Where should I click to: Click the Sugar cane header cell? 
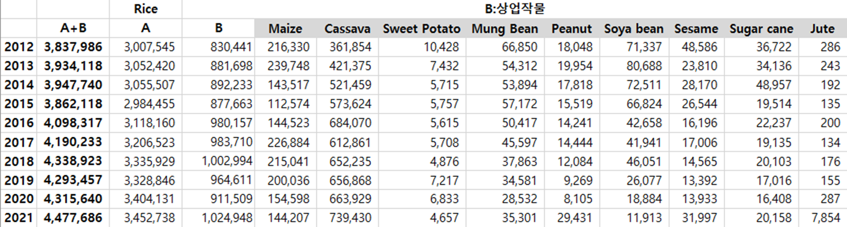(761, 29)
